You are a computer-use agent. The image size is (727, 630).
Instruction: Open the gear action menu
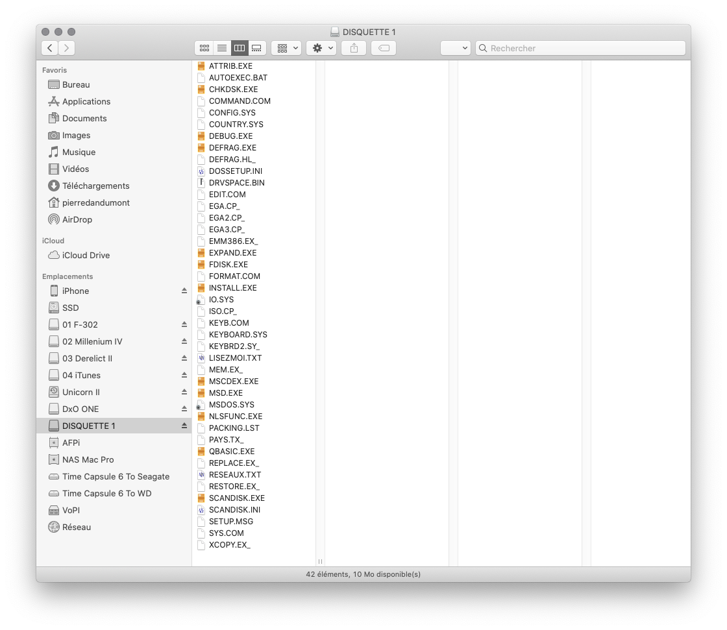coord(321,48)
